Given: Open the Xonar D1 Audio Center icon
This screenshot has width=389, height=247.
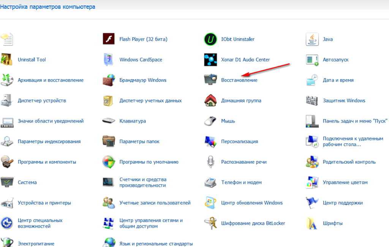Looking at the screenshot, I should tap(210, 60).
